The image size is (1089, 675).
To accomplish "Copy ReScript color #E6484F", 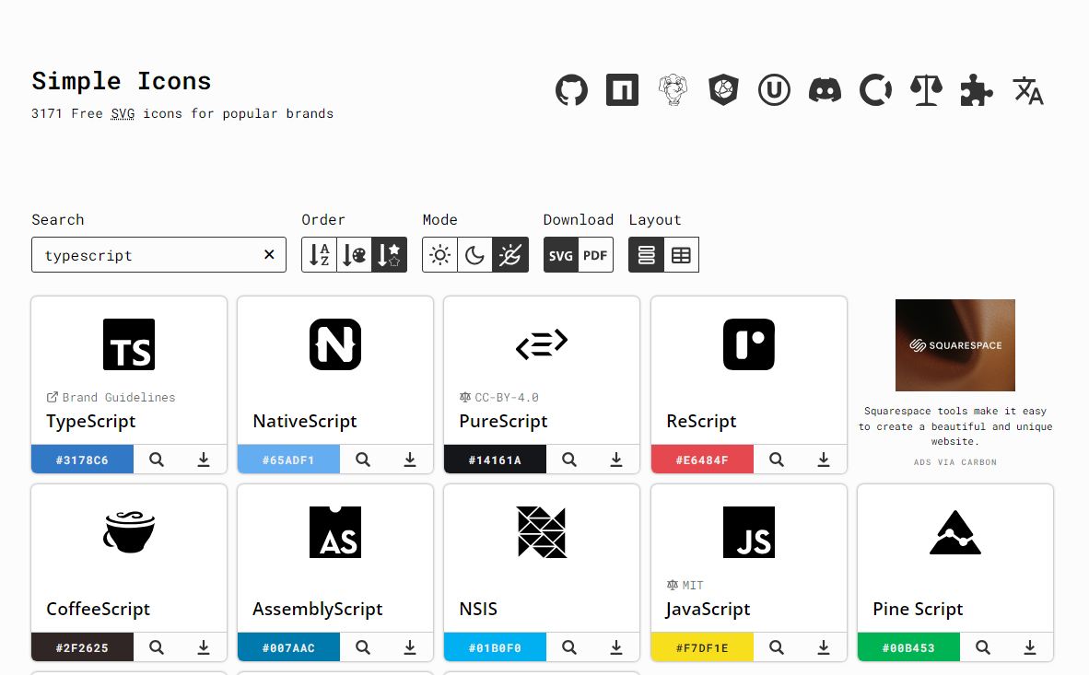I will (x=702, y=460).
